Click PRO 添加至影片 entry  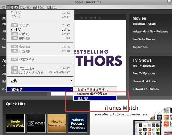point(40,68)
